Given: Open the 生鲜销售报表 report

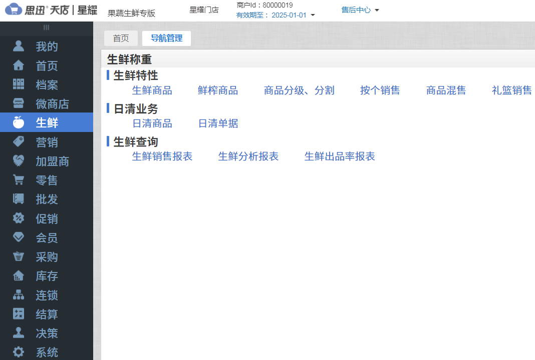Looking at the screenshot, I should point(162,156).
